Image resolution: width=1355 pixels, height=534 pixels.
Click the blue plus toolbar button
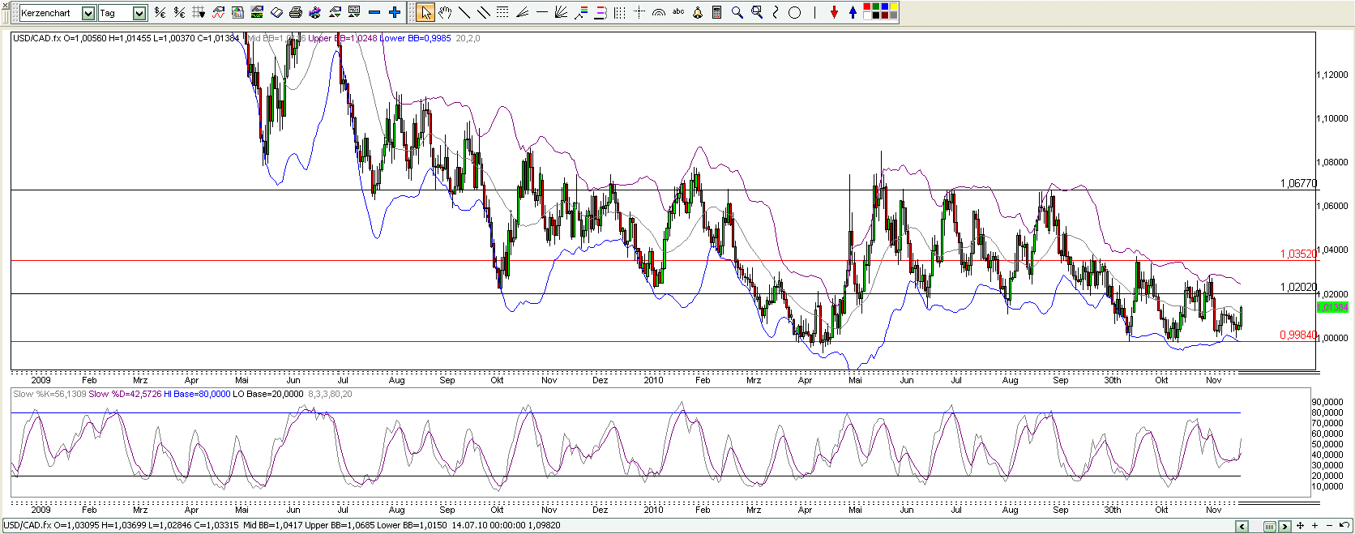point(395,12)
